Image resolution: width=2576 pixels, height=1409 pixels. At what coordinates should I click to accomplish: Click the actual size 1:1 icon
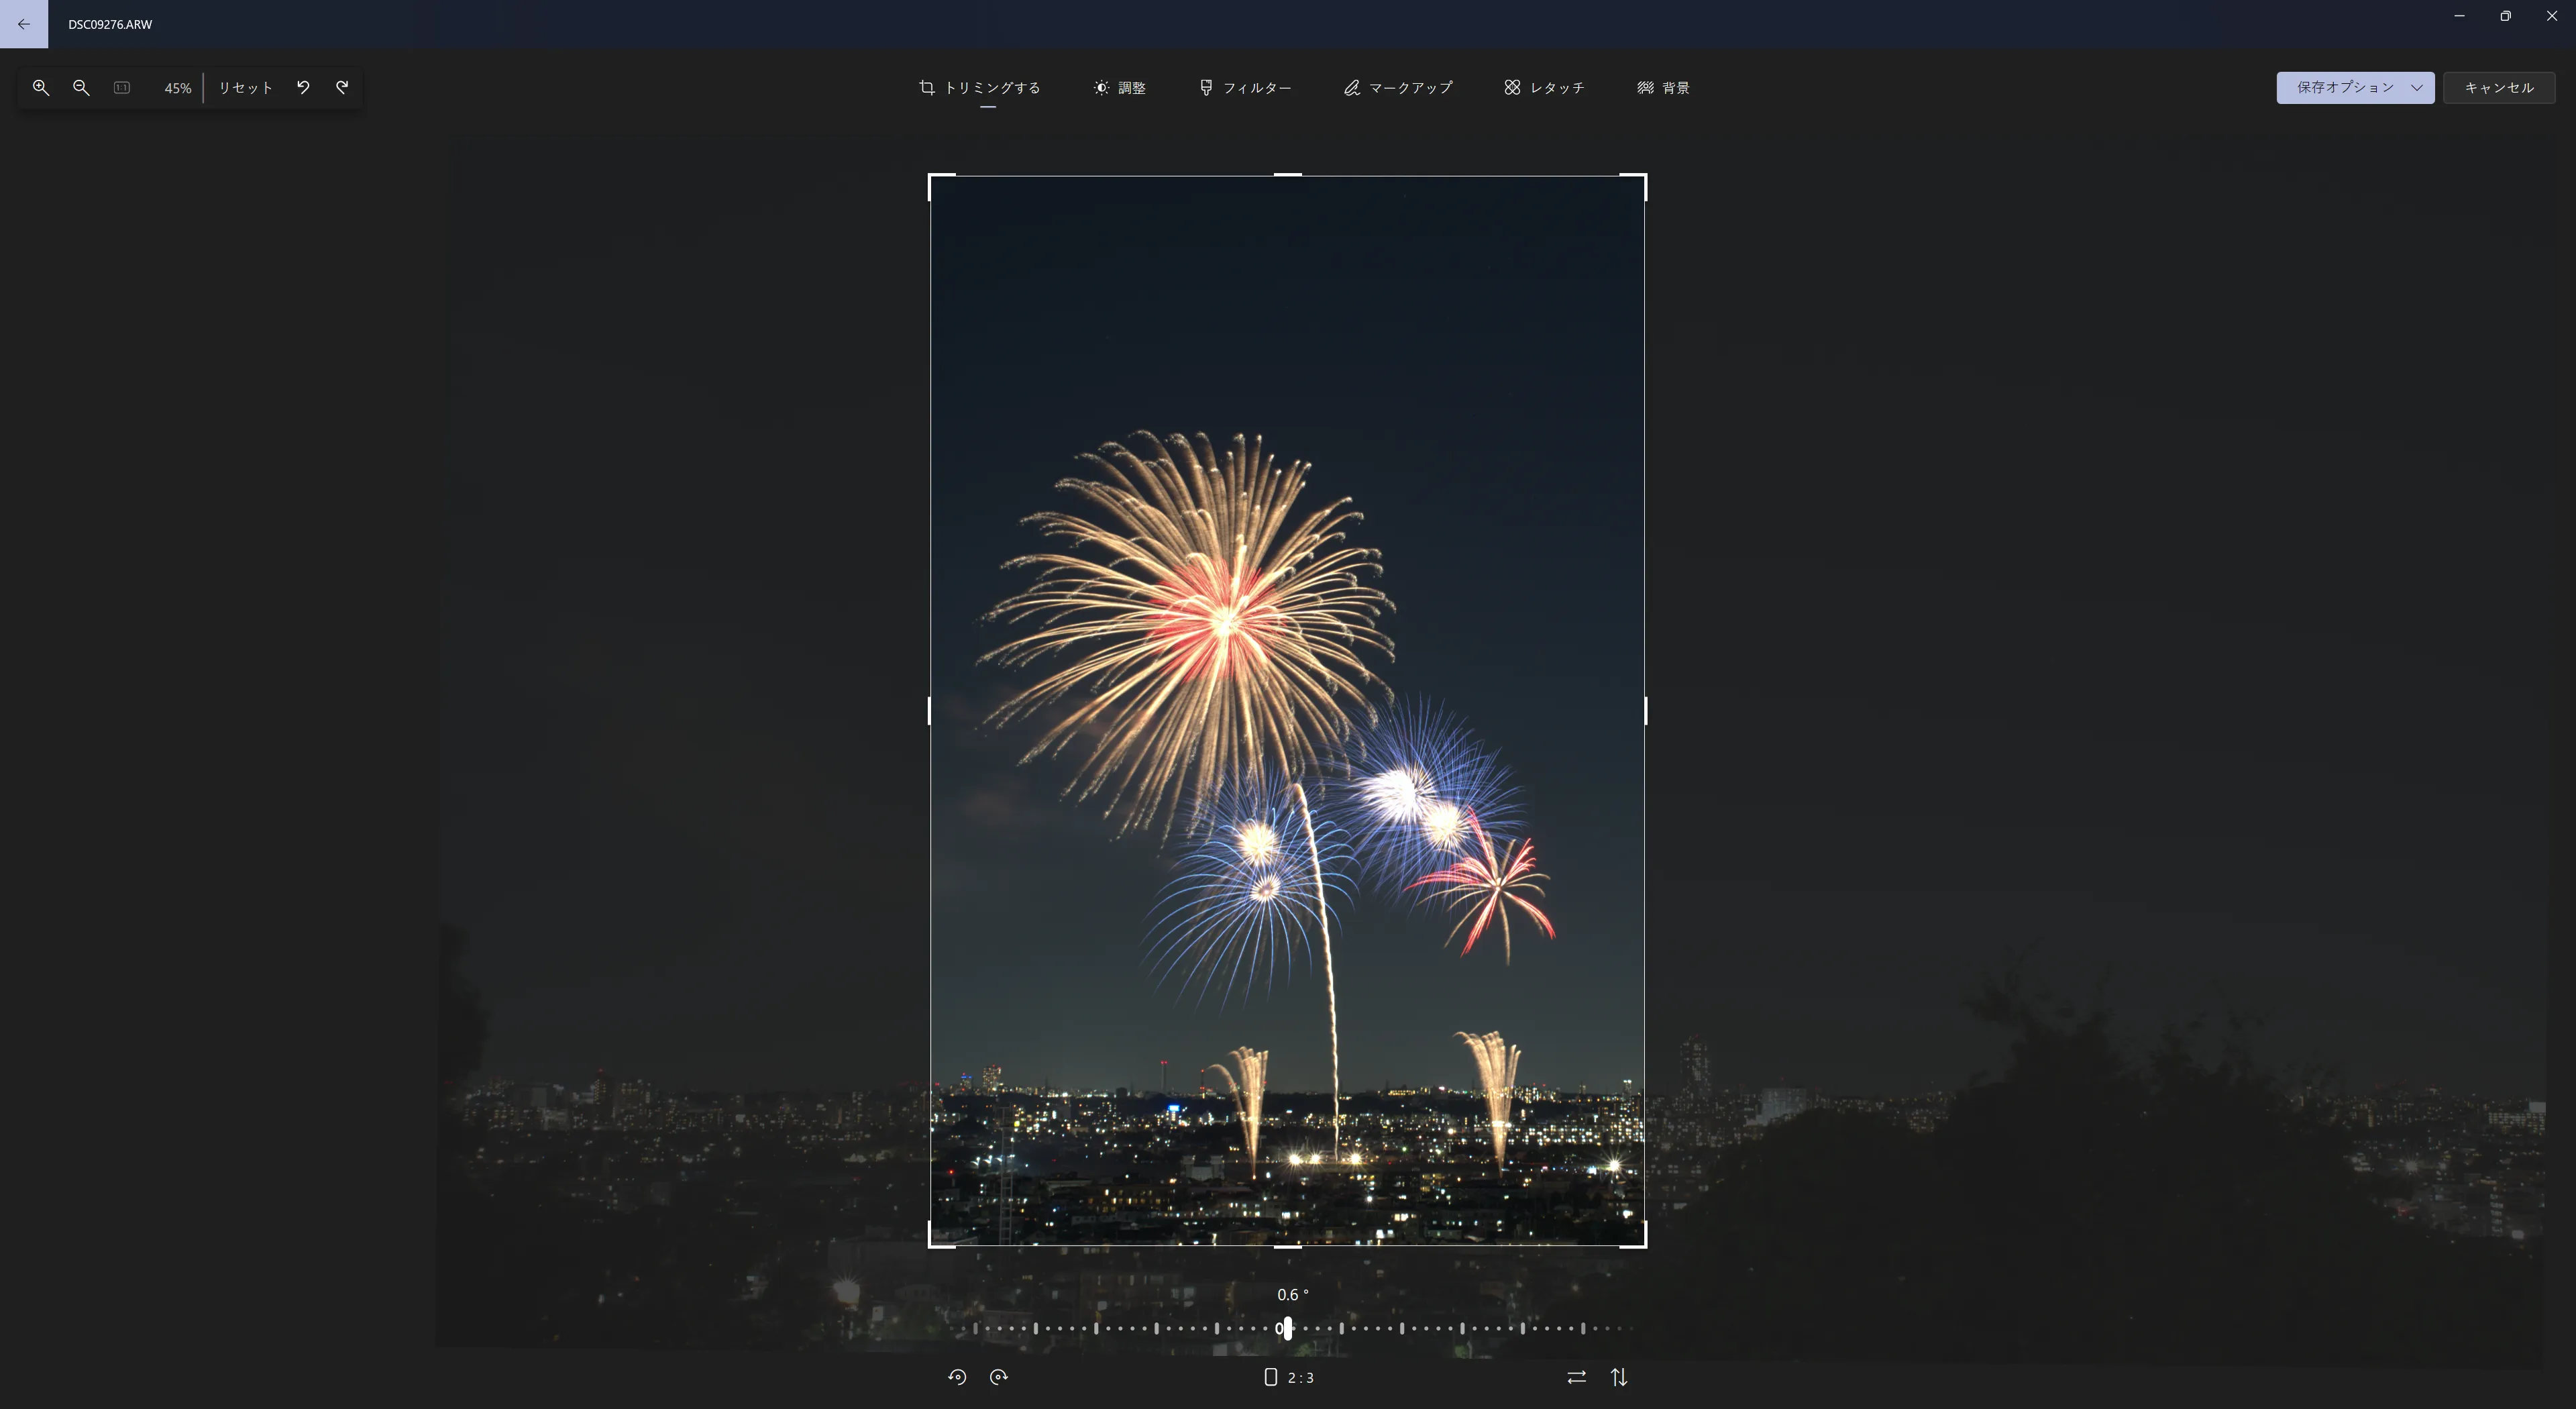click(122, 88)
